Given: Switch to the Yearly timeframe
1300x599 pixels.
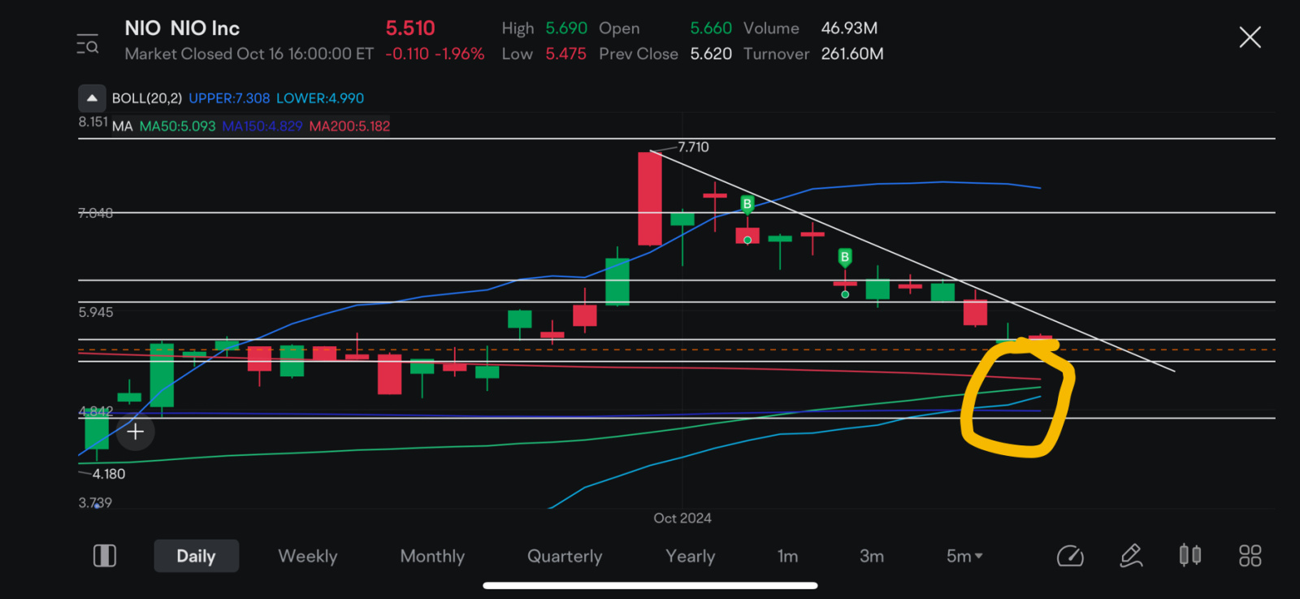Looking at the screenshot, I should pos(691,556).
